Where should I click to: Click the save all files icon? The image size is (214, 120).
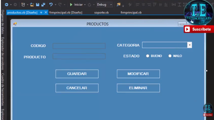pos(43,5)
